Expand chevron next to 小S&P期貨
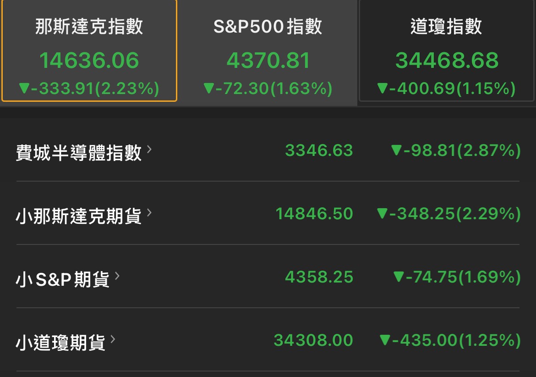Viewport: 536px width, 377px height. pyautogui.click(x=117, y=276)
